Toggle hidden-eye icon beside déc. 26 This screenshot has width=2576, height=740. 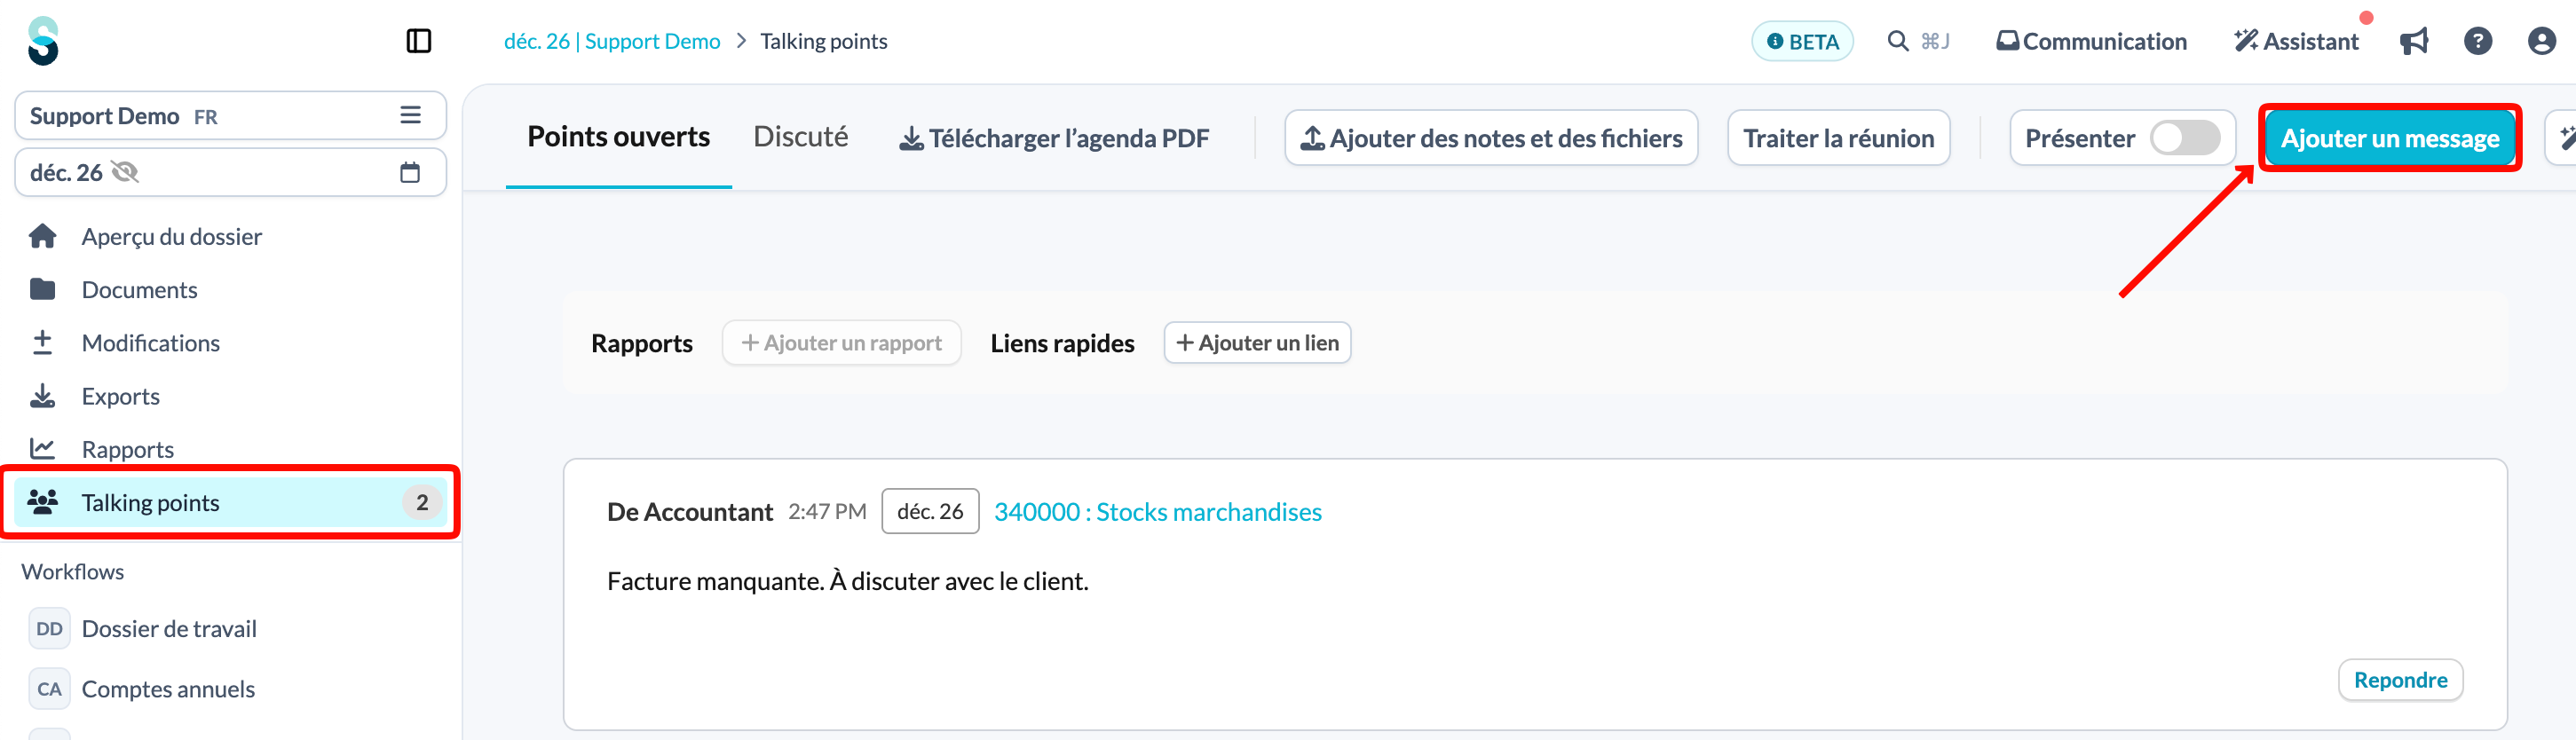point(125,172)
